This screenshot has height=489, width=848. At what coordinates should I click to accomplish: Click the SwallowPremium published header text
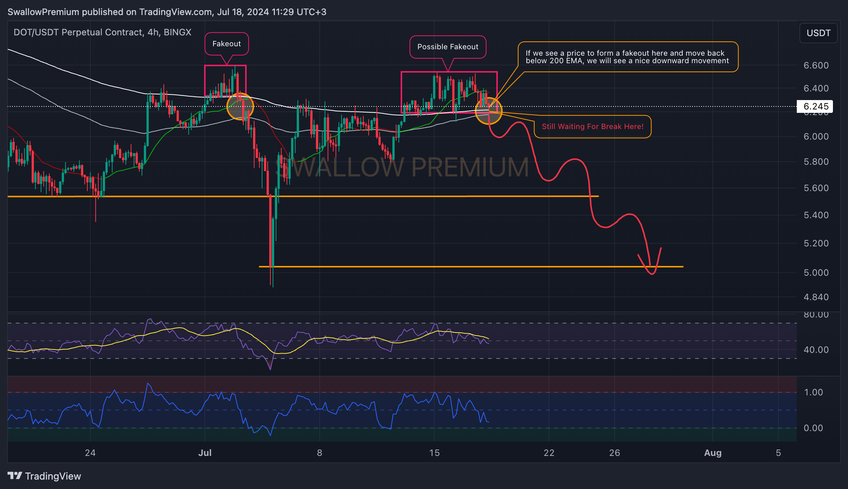(167, 12)
